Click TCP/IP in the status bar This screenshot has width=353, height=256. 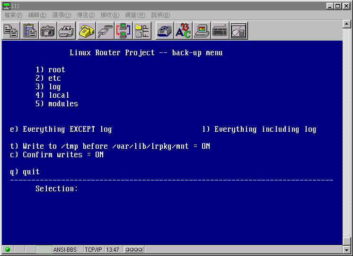(x=93, y=250)
